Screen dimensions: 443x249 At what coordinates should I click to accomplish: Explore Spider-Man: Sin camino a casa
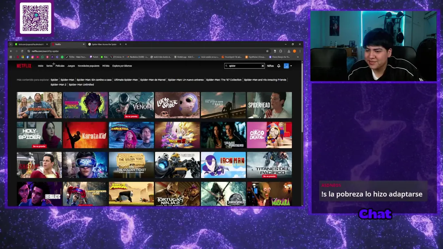[x=94, y=80]
